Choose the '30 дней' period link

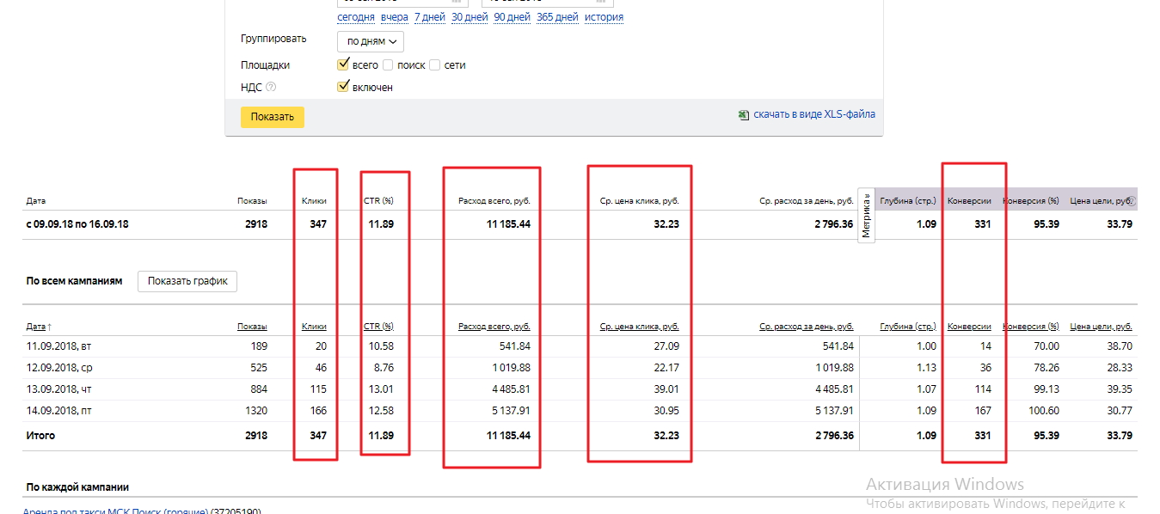(x=470, y=17)
